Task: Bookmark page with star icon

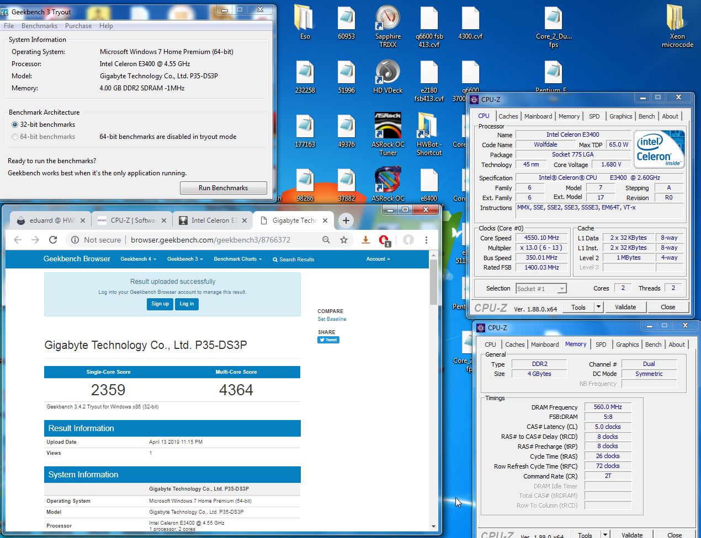Action: pos(344,240)
